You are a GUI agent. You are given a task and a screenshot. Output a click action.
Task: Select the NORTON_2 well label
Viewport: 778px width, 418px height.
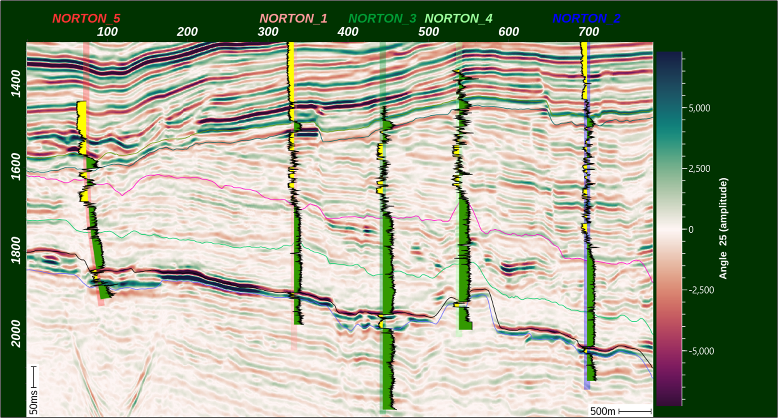(x=587, y=18)
